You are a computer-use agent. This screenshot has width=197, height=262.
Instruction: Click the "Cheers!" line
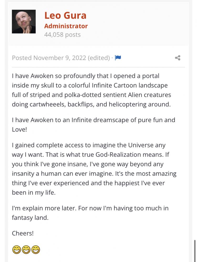(23, 233)
